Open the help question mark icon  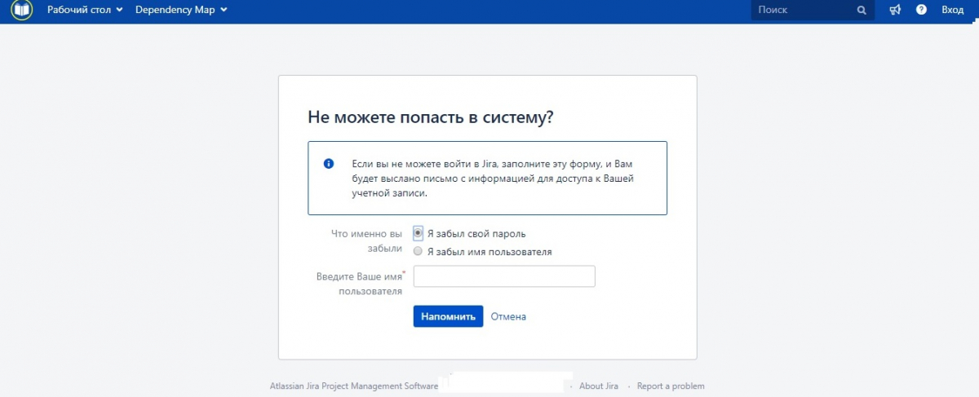click(921, 11)
